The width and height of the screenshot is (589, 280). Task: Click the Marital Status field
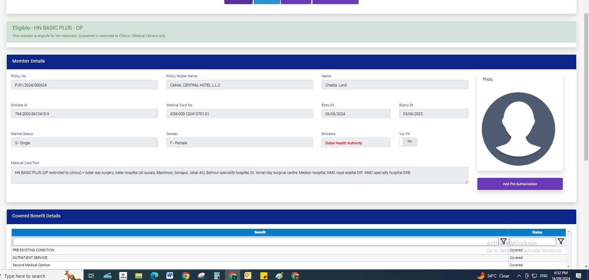pos(85,143)
